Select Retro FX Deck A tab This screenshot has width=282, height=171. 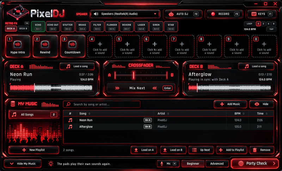tap(11, 28)
